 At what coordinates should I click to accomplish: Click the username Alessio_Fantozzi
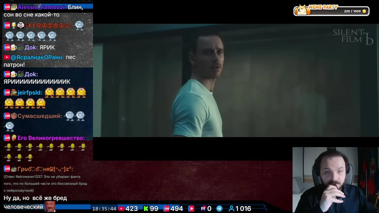[41, 7]
